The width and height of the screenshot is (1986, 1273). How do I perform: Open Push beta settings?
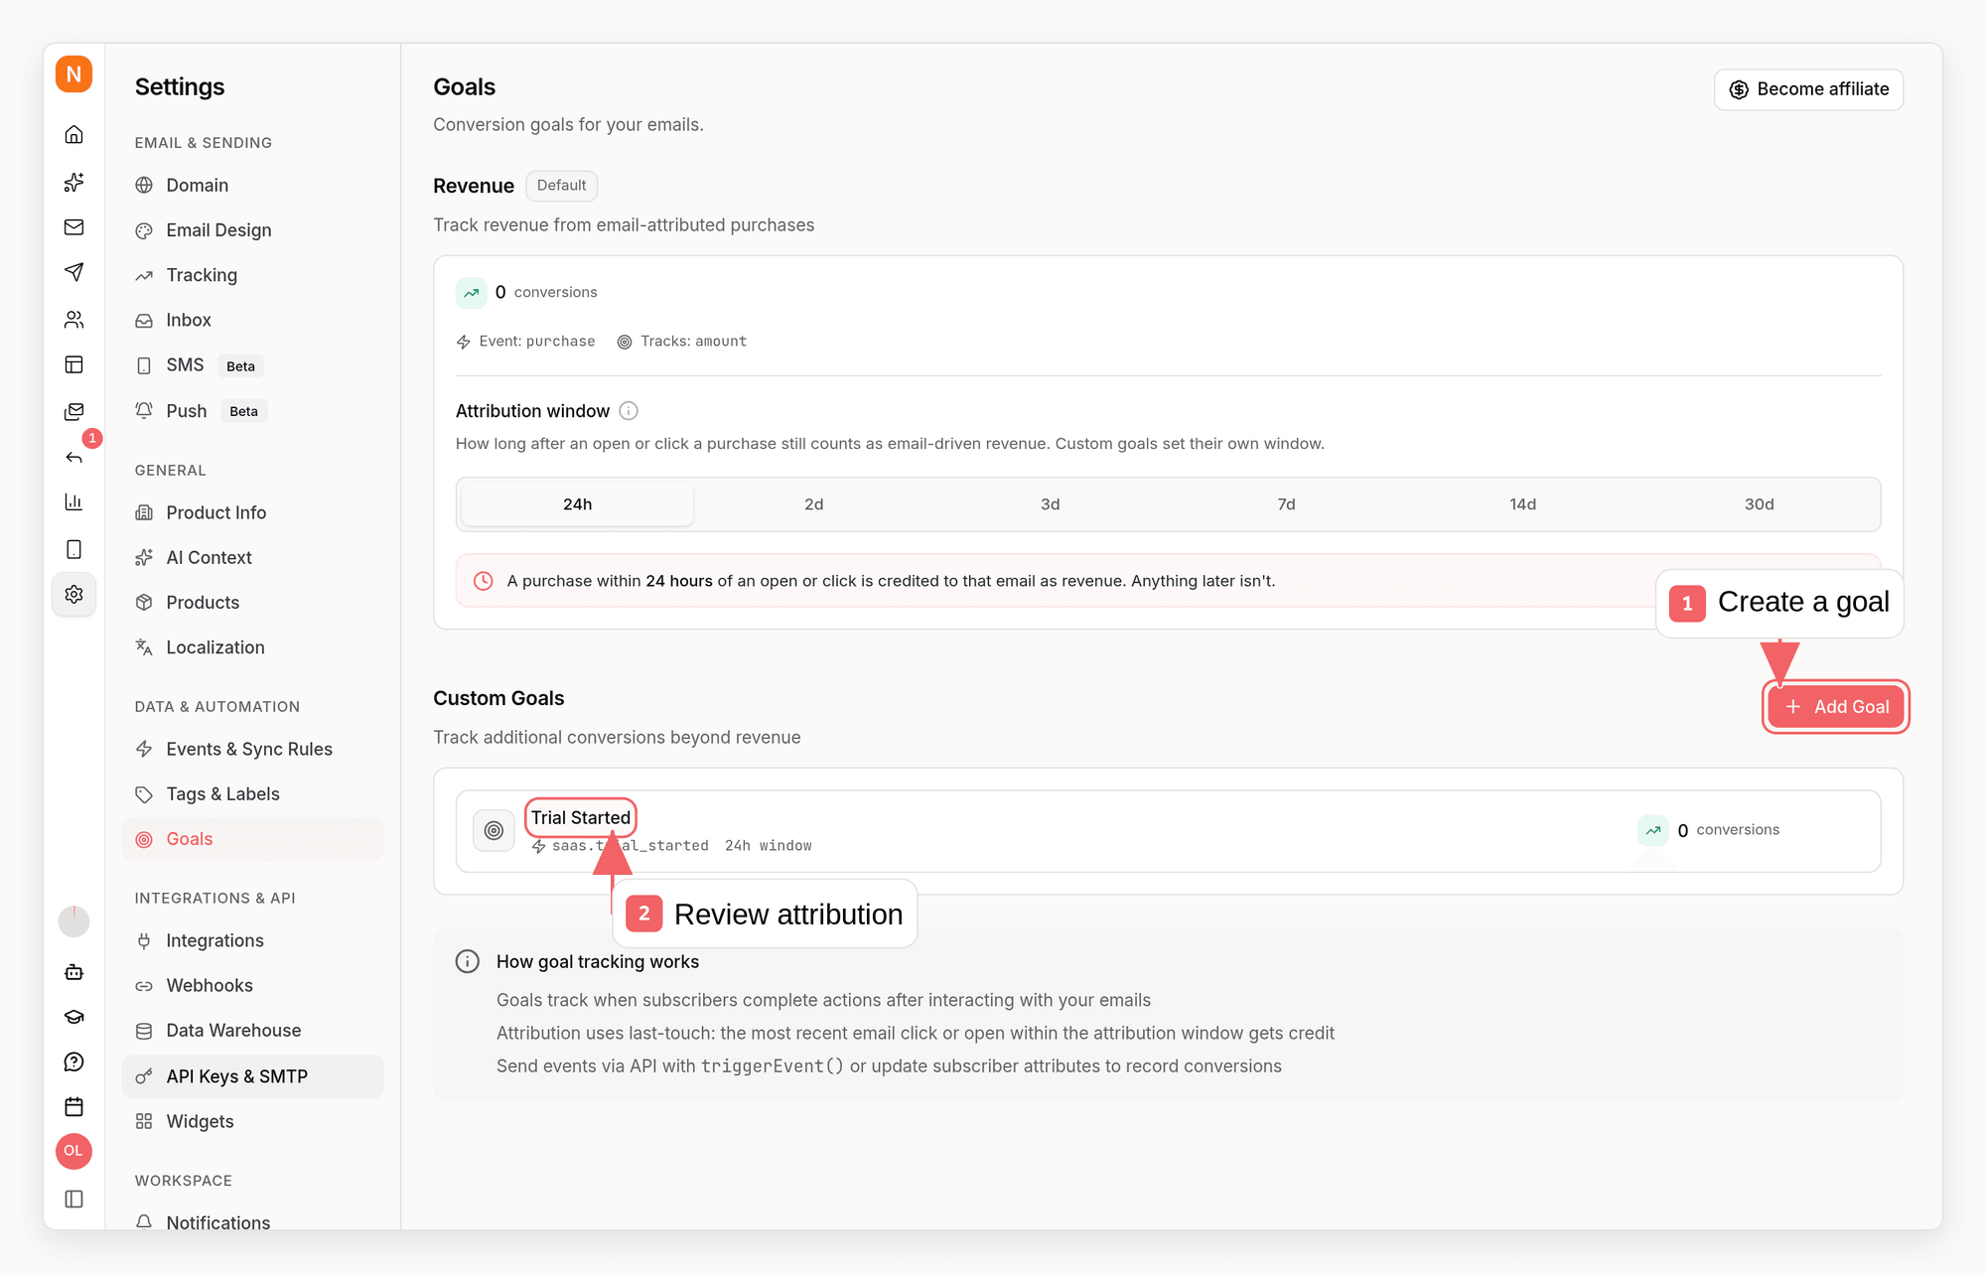(252, 411)
